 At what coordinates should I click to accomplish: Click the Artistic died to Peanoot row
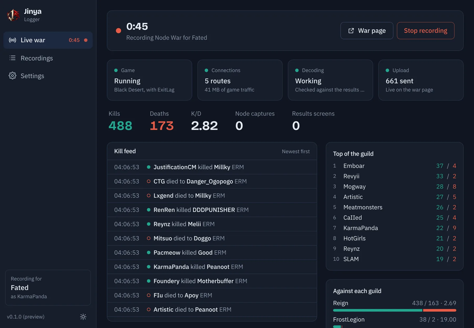click(212, 310)
